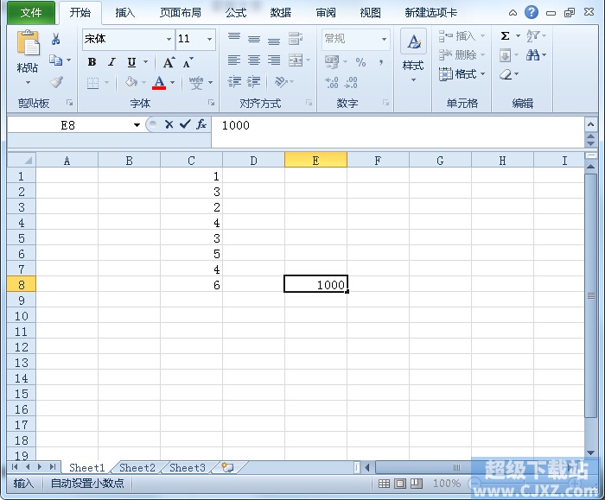Decrease font size with small A icon
The image size is (605, 500).
tap(188, 62)
